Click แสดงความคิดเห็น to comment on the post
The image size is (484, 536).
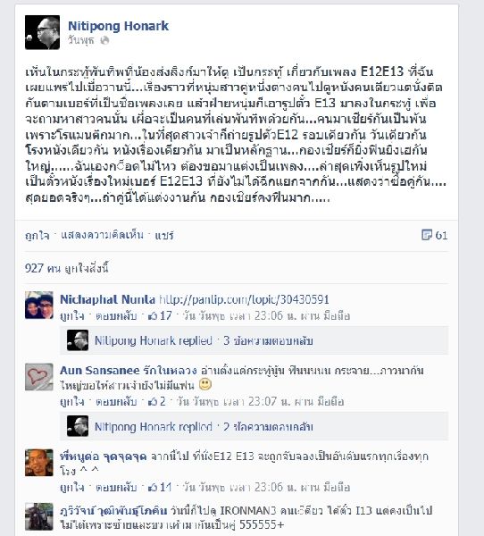pyautogui.click(x=102, y=235)
